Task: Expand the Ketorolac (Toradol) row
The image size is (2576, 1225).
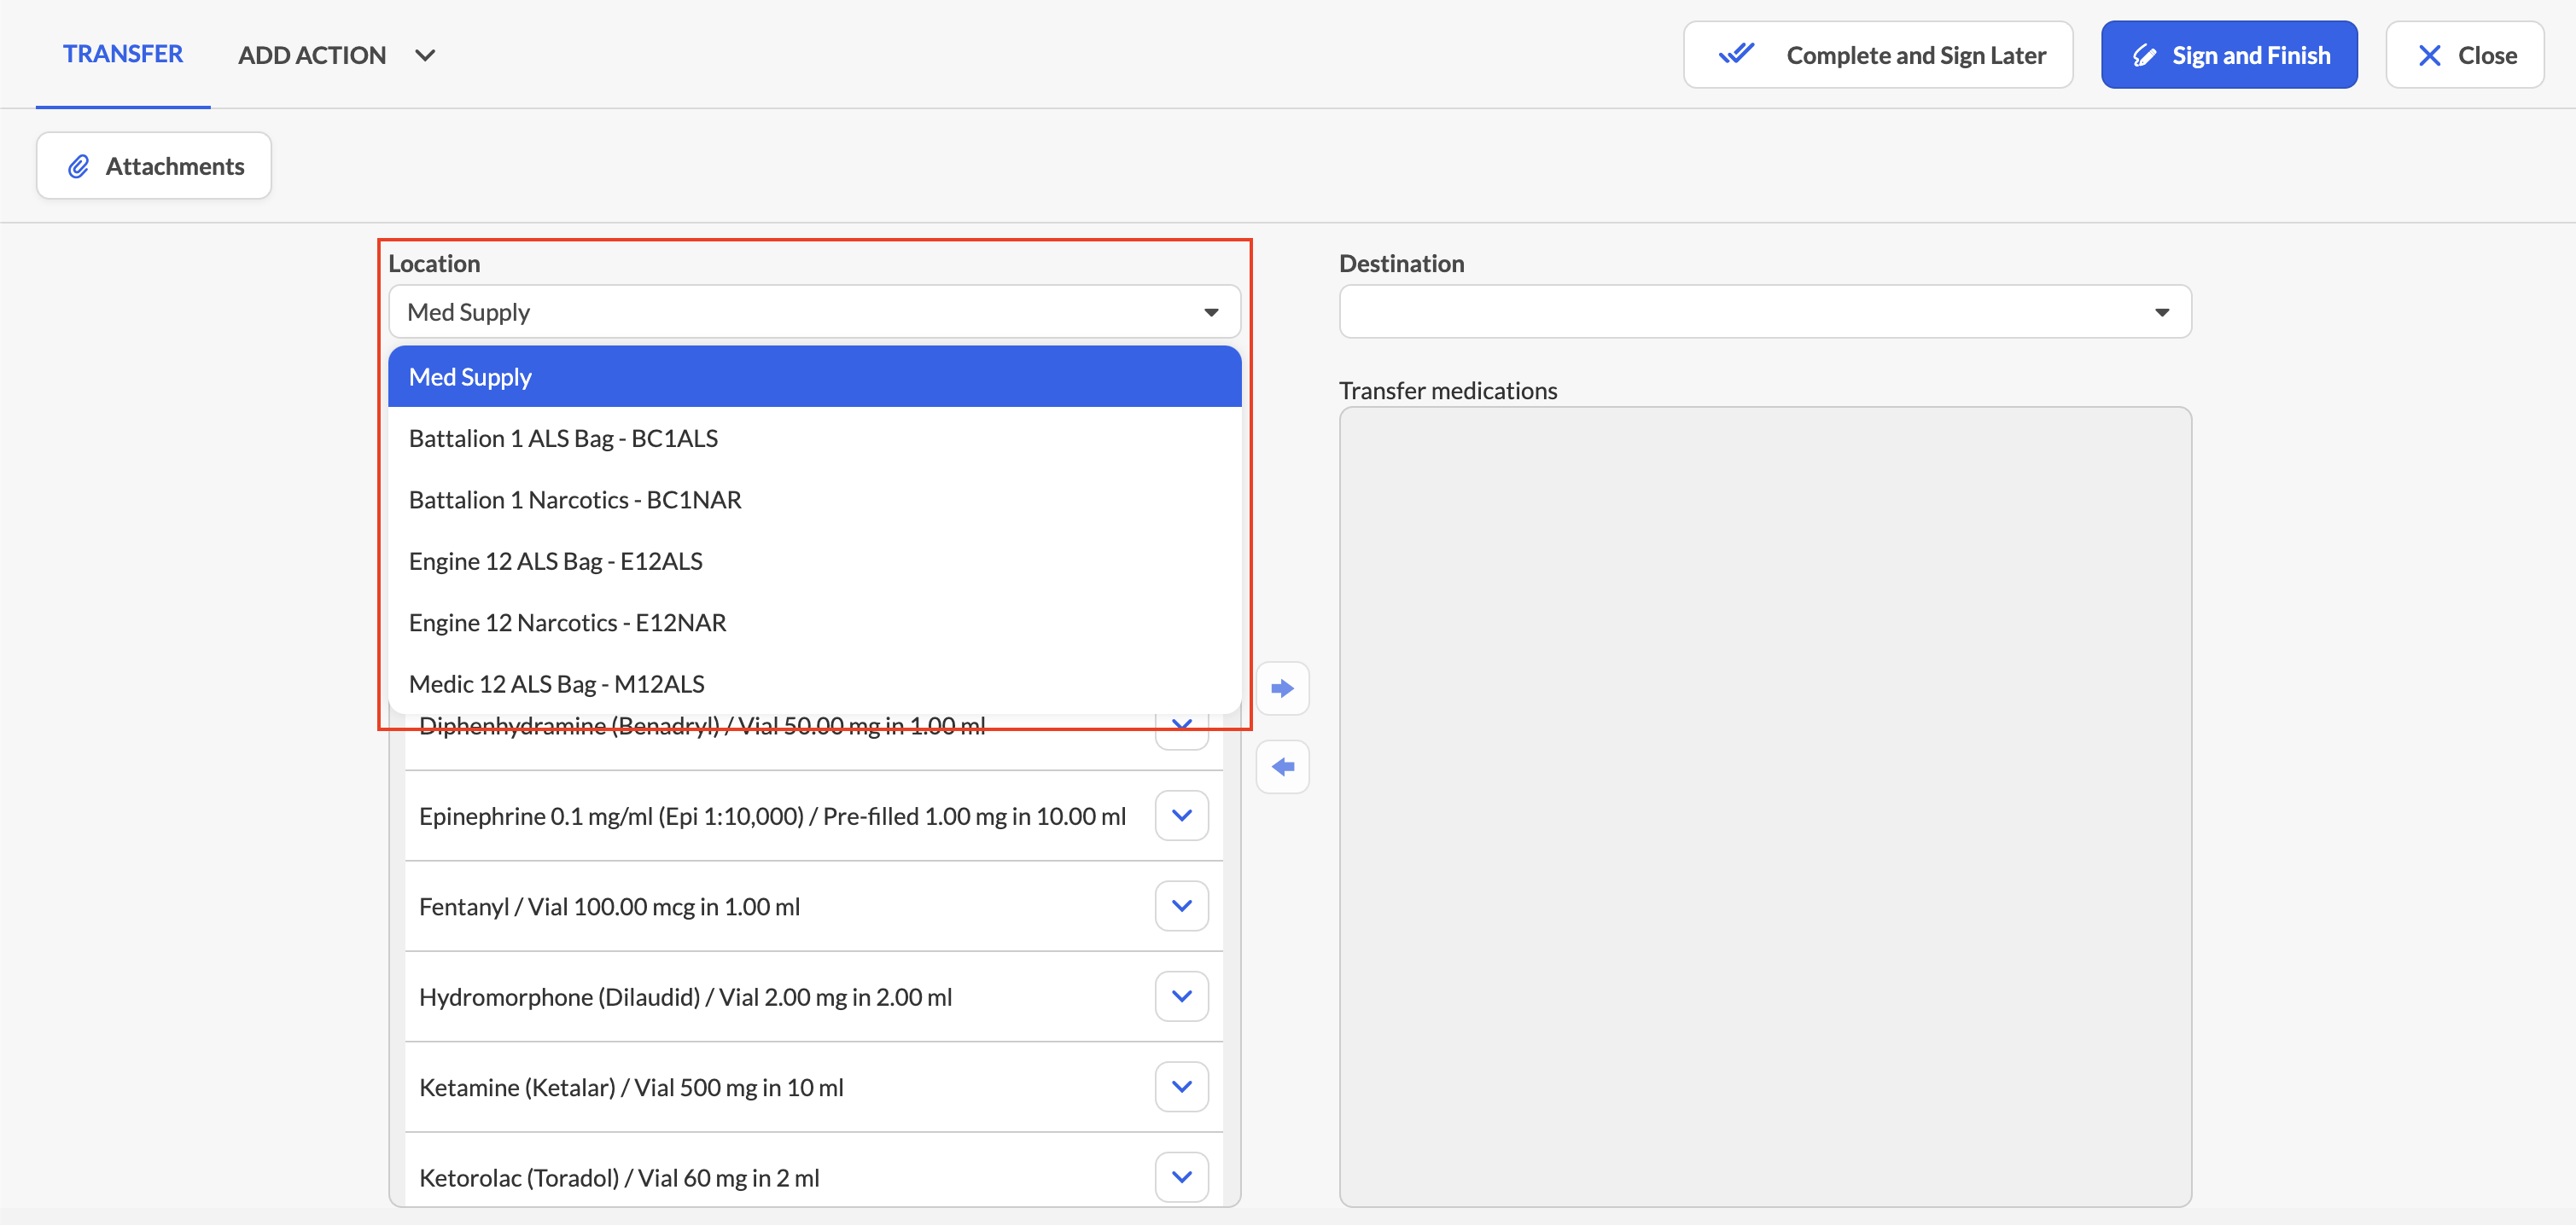Action: [x=1181, y=1177]
